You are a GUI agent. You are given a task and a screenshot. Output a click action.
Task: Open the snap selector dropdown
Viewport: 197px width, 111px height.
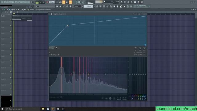click(77, 6)
